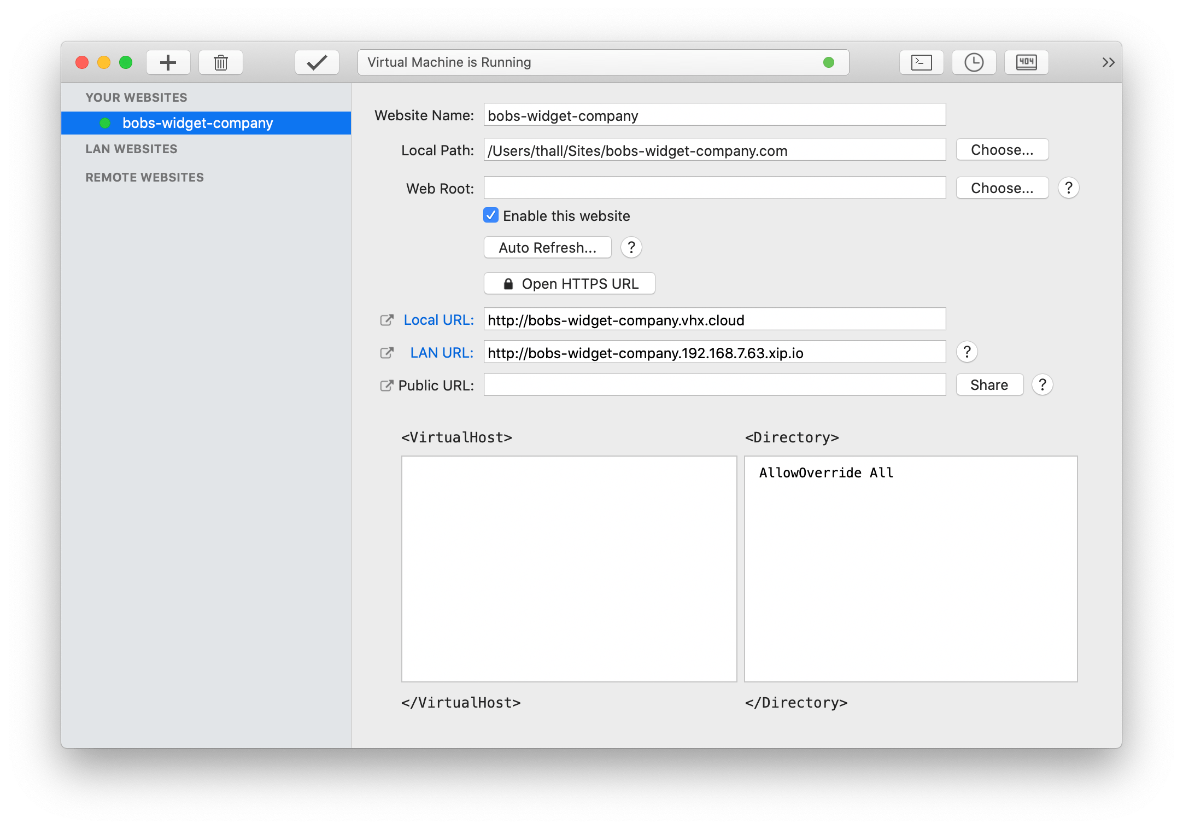Screen dimensions: 1183x829
Task: Click inside the Directory directives box
Action: [x=911, y=569]
